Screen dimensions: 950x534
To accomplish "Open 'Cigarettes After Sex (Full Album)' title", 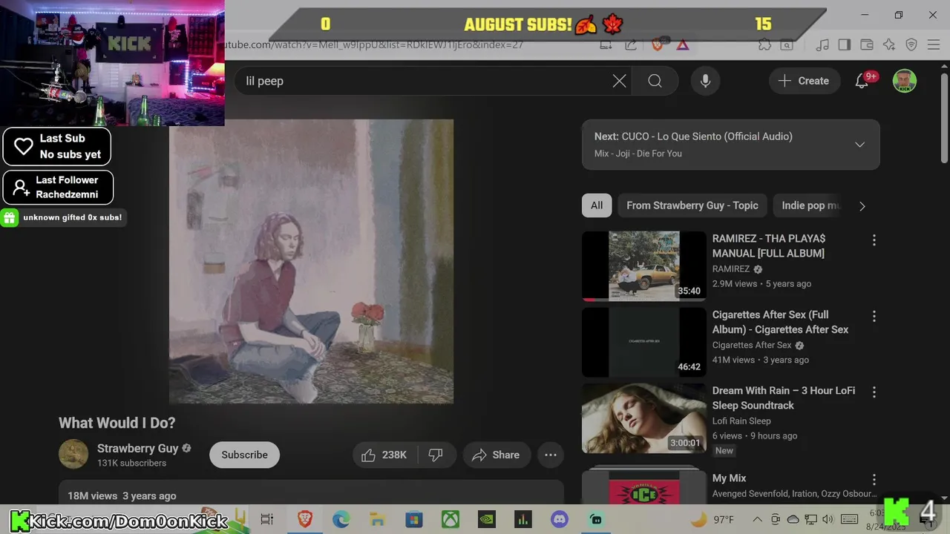I will [780, 322].
